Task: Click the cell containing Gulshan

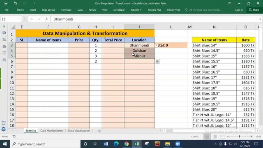Action: click(x=139, y=51)
